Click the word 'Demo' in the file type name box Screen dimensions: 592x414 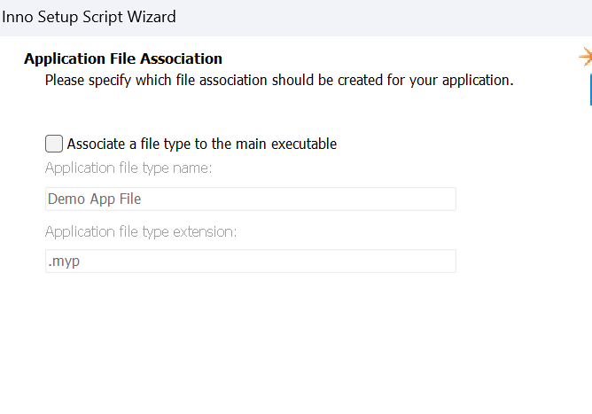coord(63,199)
